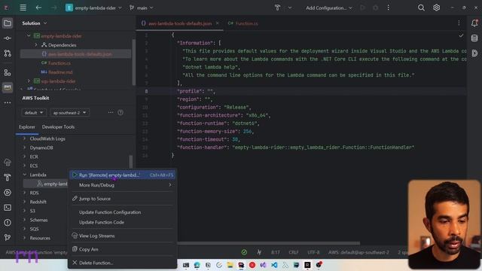The height and width of the screenshot is (271, 482).
Task: Show more tool windows via ellipsis
Action: (8, 102)
